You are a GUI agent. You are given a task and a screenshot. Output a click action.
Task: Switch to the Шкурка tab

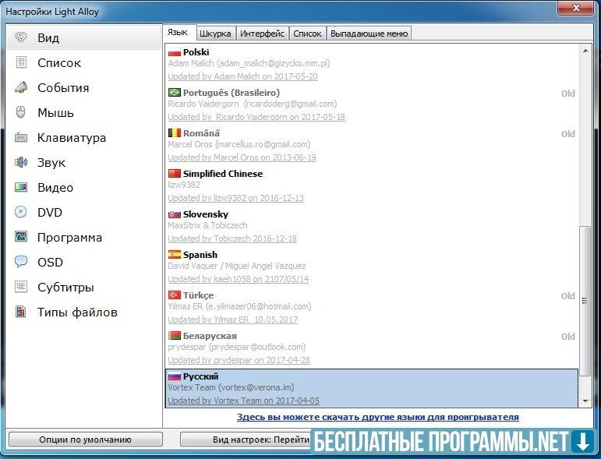coord(214,34)
